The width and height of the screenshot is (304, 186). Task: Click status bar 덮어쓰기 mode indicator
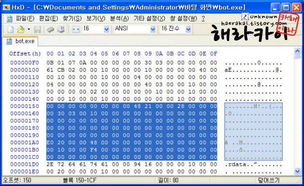coord(269,180)
